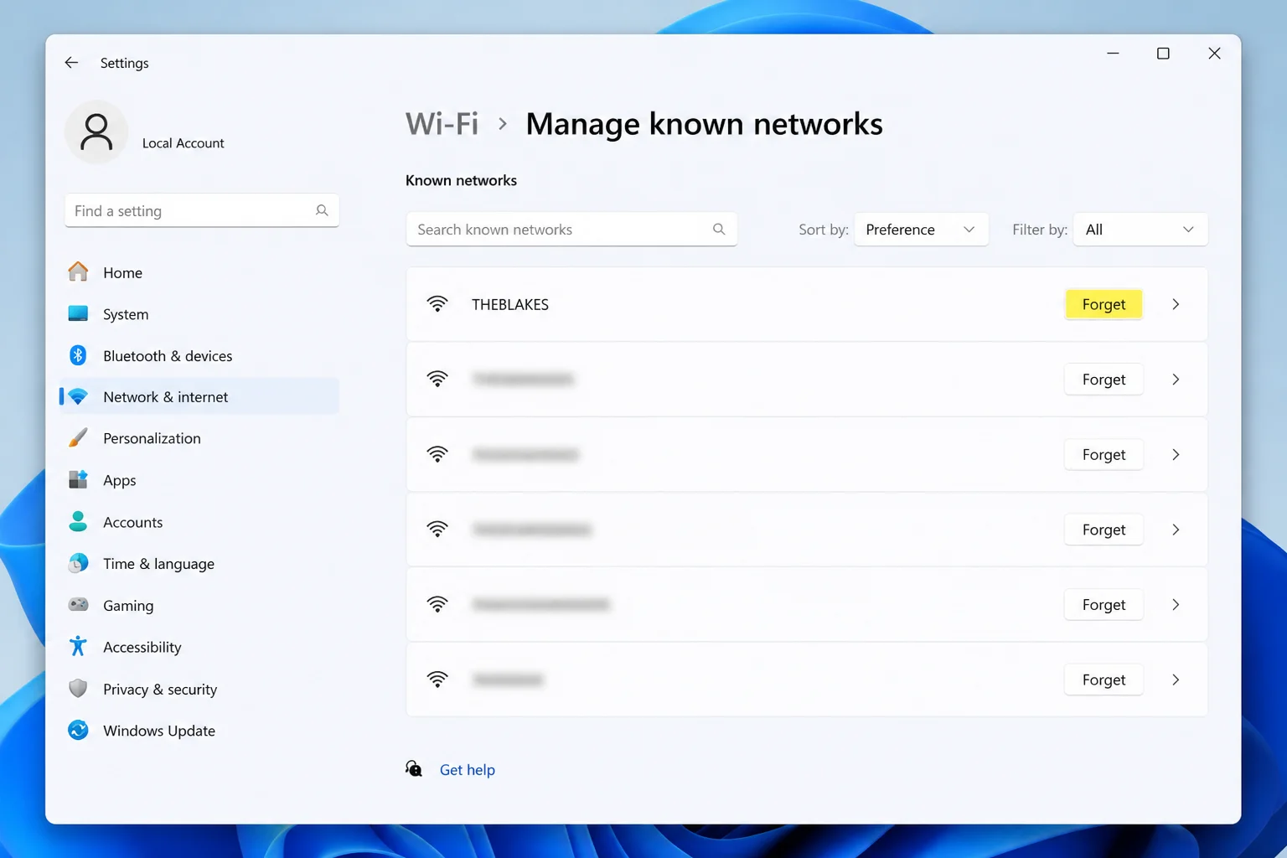Click the Search known networks field
The width and height of the screenshot is (1287, 858).
click(571, 230)
